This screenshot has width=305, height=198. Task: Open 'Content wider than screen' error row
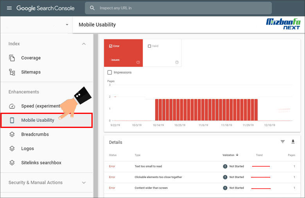(151, 188)
